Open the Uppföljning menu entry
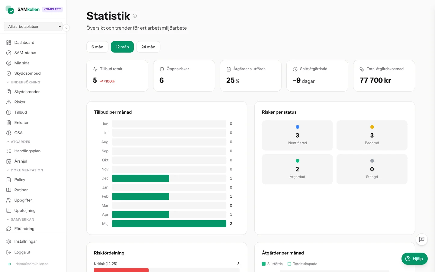The image size is (435, 272). (x=33, y=211)
